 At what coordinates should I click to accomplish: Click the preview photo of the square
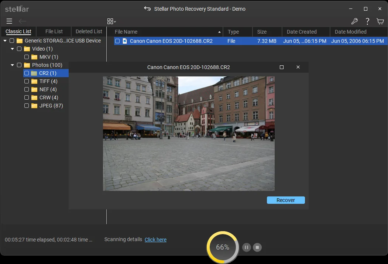tap(189, 134)
